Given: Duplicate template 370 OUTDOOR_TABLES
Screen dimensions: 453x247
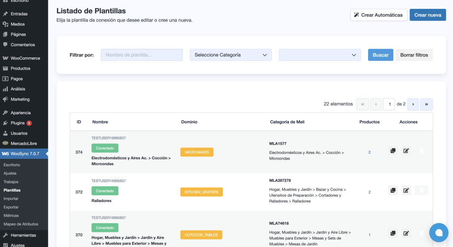Looking at the screenshot, I should [393, 233].
